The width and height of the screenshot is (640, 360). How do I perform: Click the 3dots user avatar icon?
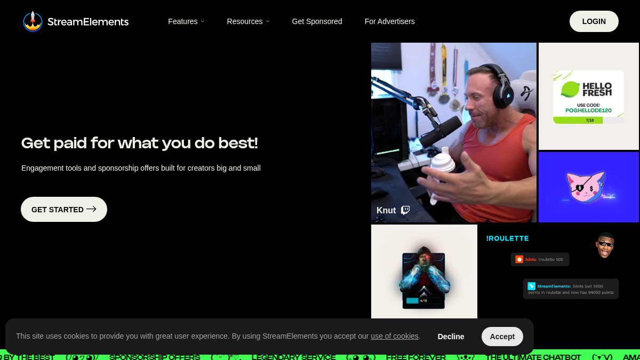pyautogui.click(x=519, y=259)
